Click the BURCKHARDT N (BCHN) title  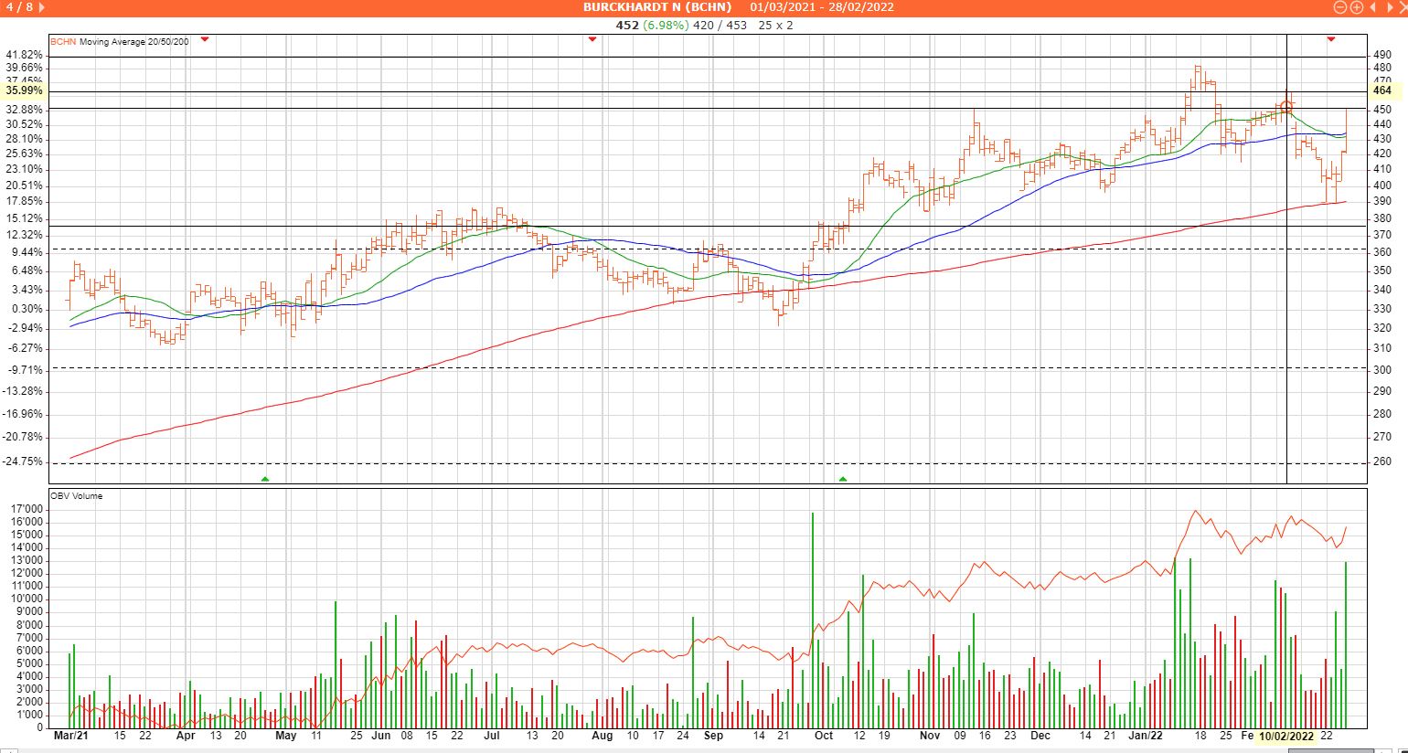(657, 7)
